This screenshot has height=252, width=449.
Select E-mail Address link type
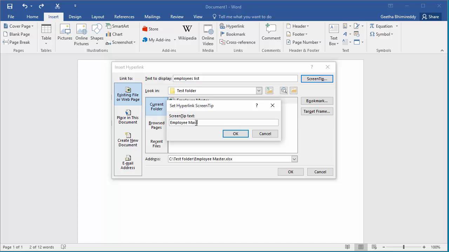(128, 162)
